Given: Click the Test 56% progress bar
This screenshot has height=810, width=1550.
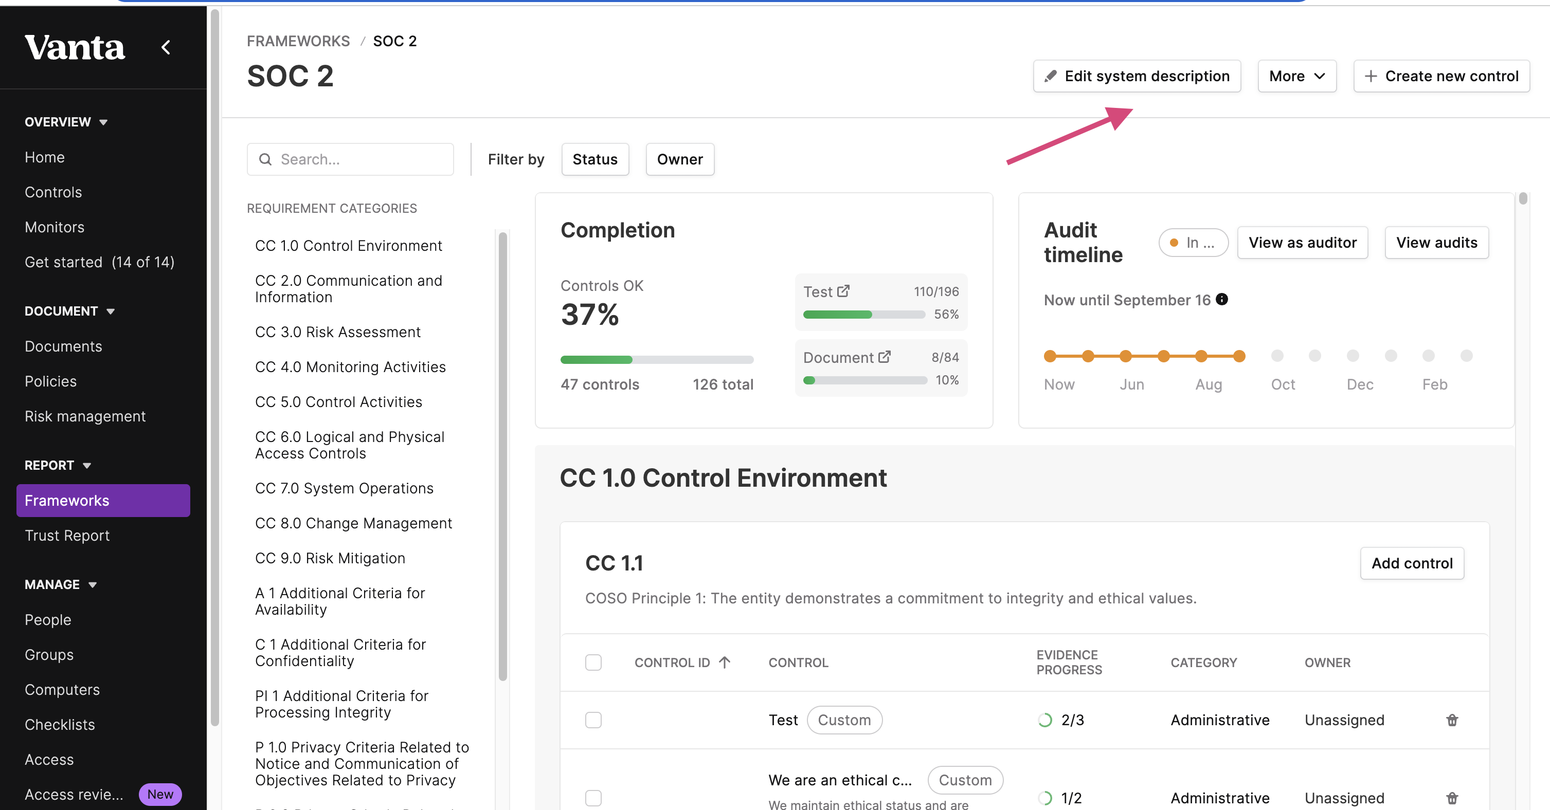Looking at the screenshot, I should (x=863, y=315).
